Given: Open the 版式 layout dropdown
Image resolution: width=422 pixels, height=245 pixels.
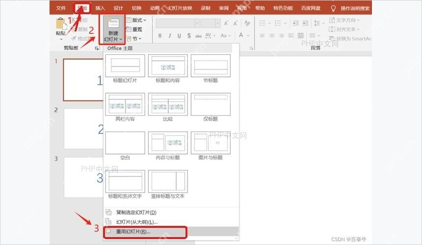Looking at the screenshot, I should tap(136, 20).
